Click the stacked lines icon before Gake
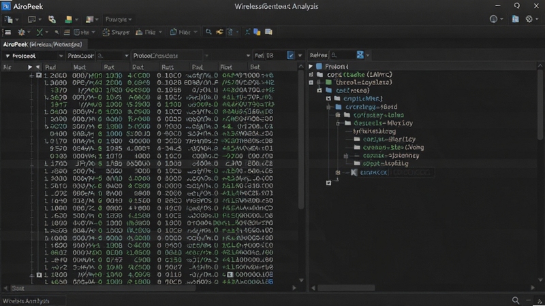The width and height of the screenshot is (545, 306). (67, 32)
